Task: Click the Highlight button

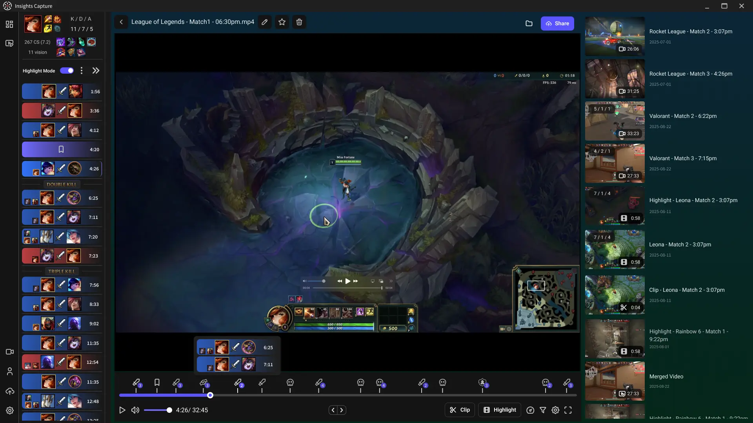Action: click(500, 410)
